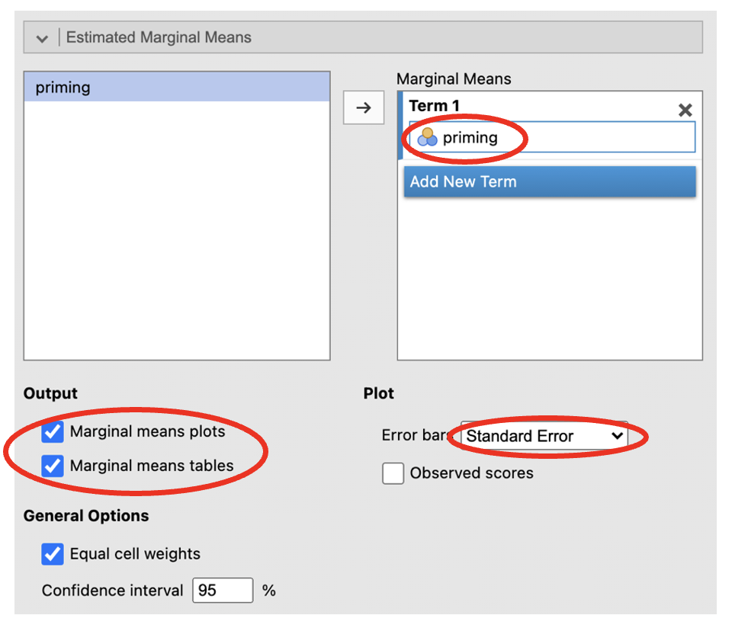The height and width of the screenshot is (628, 732).
Task: Click the Estimated Marginal Means header title
Action: coord(159,37)
